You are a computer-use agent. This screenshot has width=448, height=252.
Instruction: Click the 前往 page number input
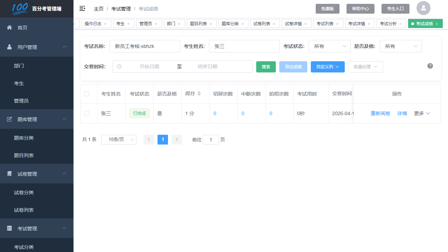211,140
